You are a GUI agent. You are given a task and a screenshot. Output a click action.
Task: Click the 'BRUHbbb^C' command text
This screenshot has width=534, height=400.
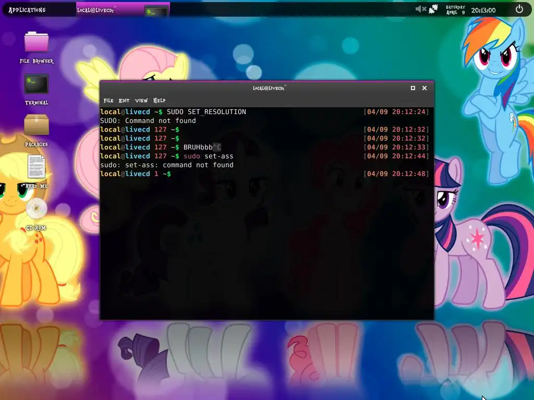(x=202, y=147)
